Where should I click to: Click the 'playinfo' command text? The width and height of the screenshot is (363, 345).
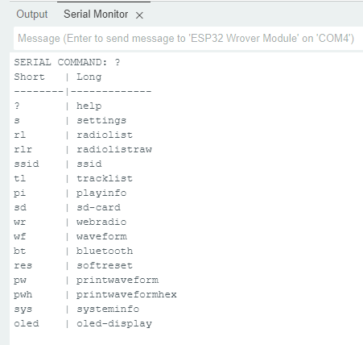point(101,193)
